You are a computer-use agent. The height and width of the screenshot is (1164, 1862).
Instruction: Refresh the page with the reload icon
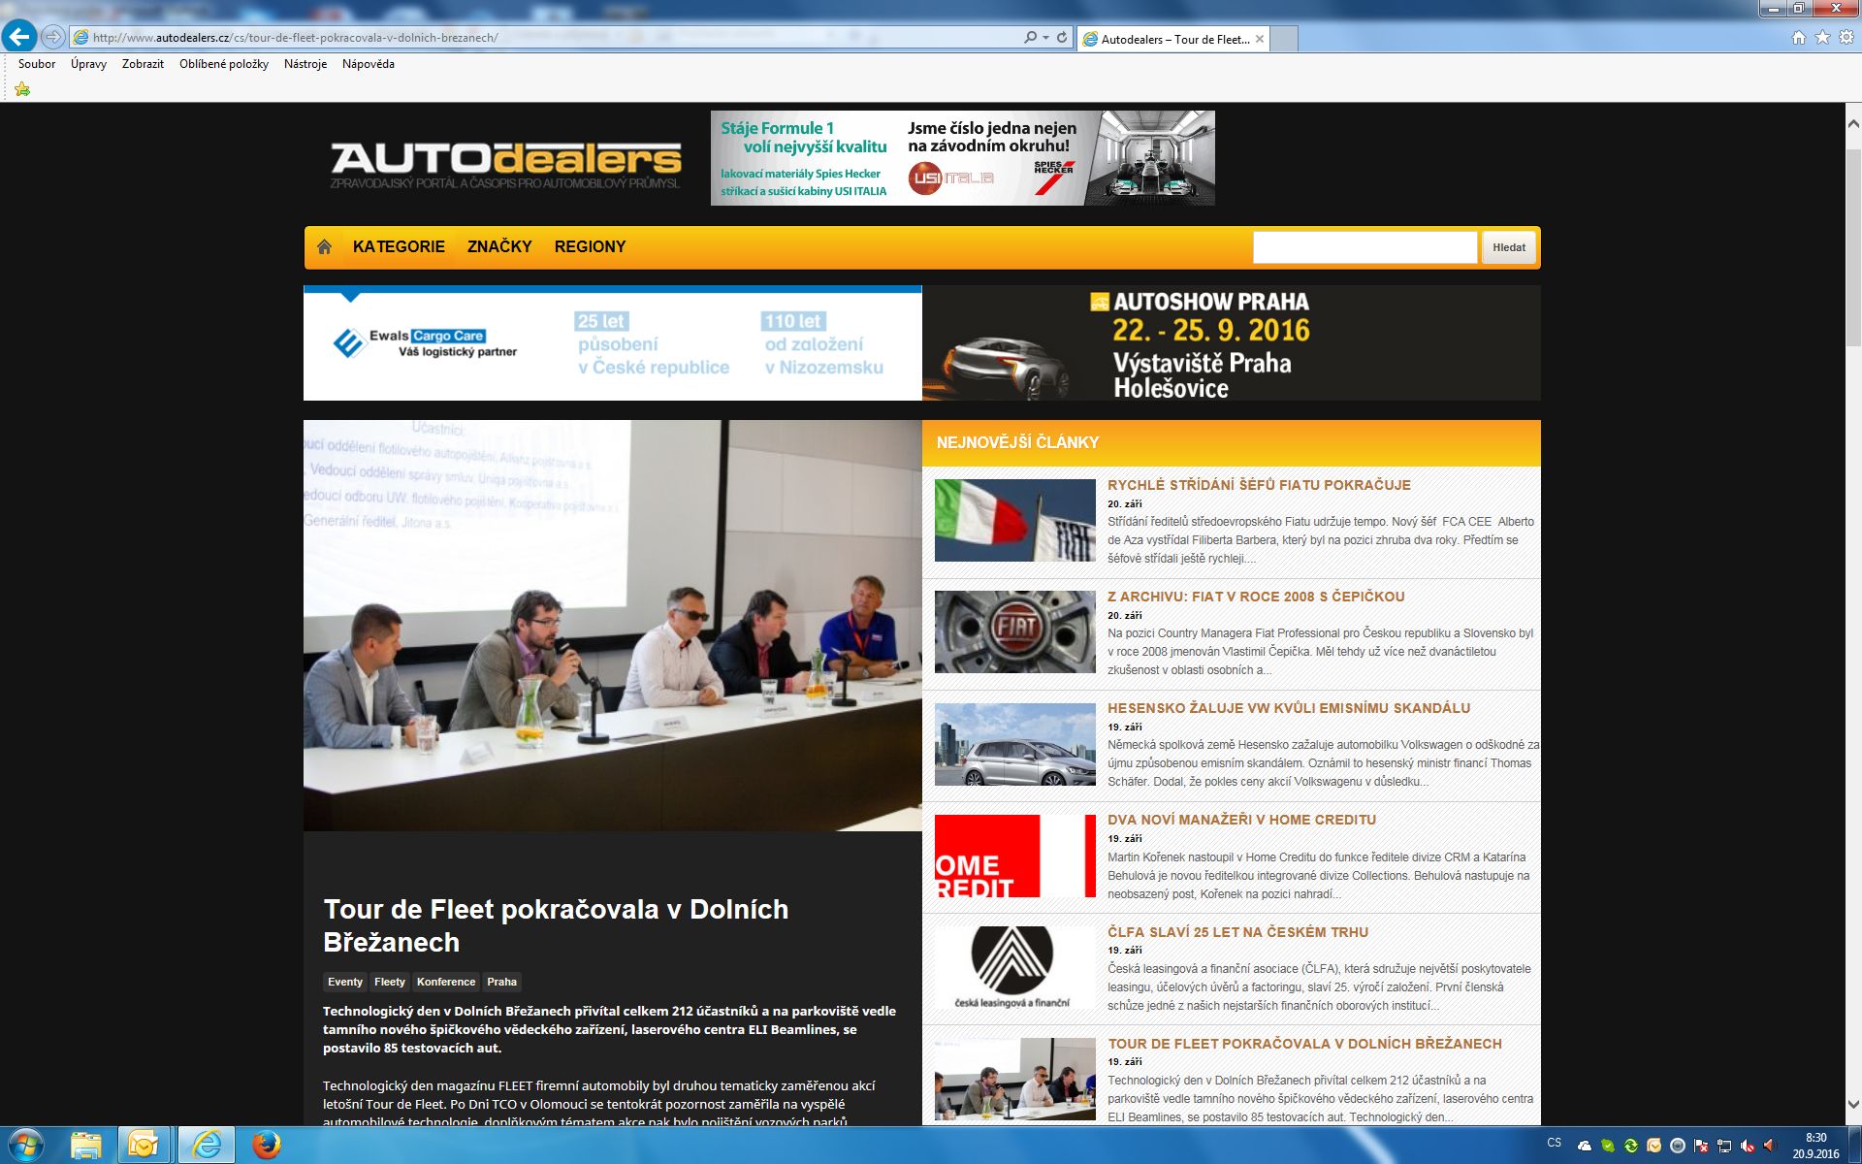[1062, 38]
